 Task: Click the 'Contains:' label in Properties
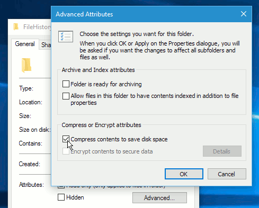31,143
